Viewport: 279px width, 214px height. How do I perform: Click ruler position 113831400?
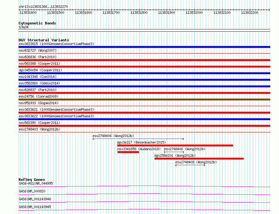[x=28, y=13]
